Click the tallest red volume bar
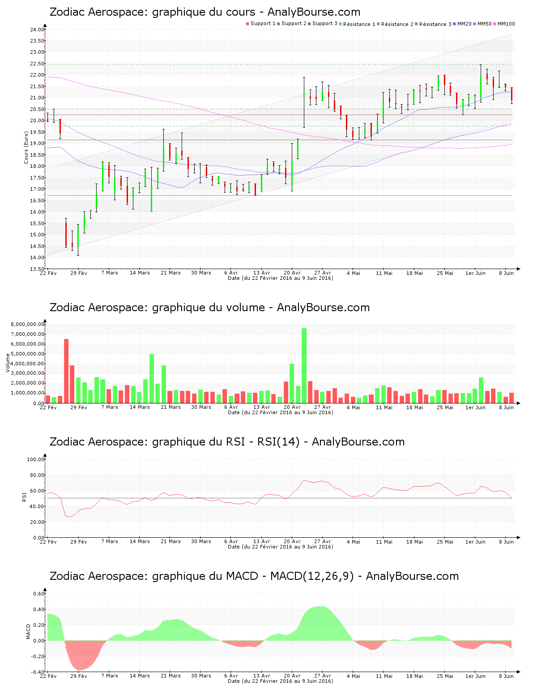The image size is (537, 694). (x=66, y=371)
